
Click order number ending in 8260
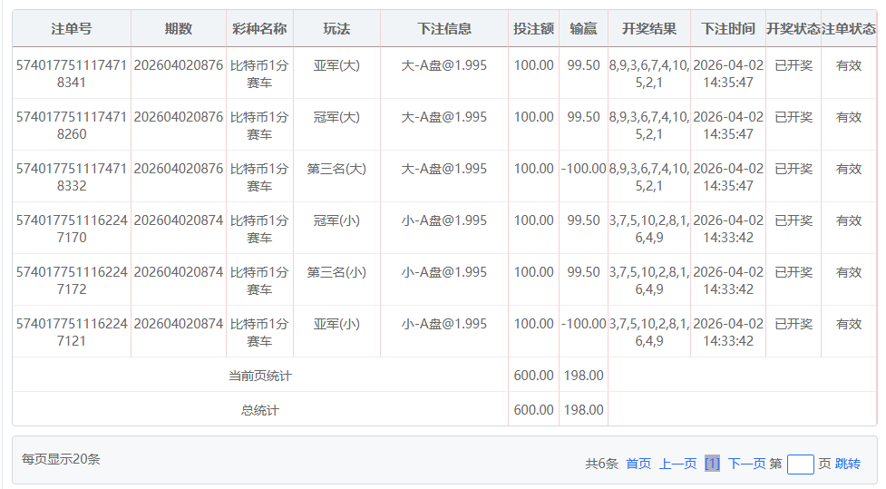tap(72, 125)
